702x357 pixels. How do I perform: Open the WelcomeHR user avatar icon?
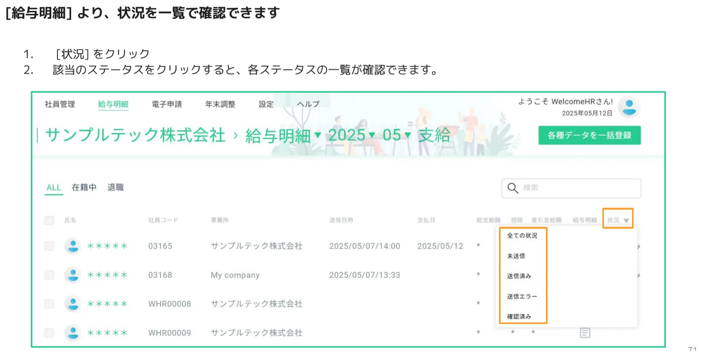pyautogui.click(x=629, y=107)
